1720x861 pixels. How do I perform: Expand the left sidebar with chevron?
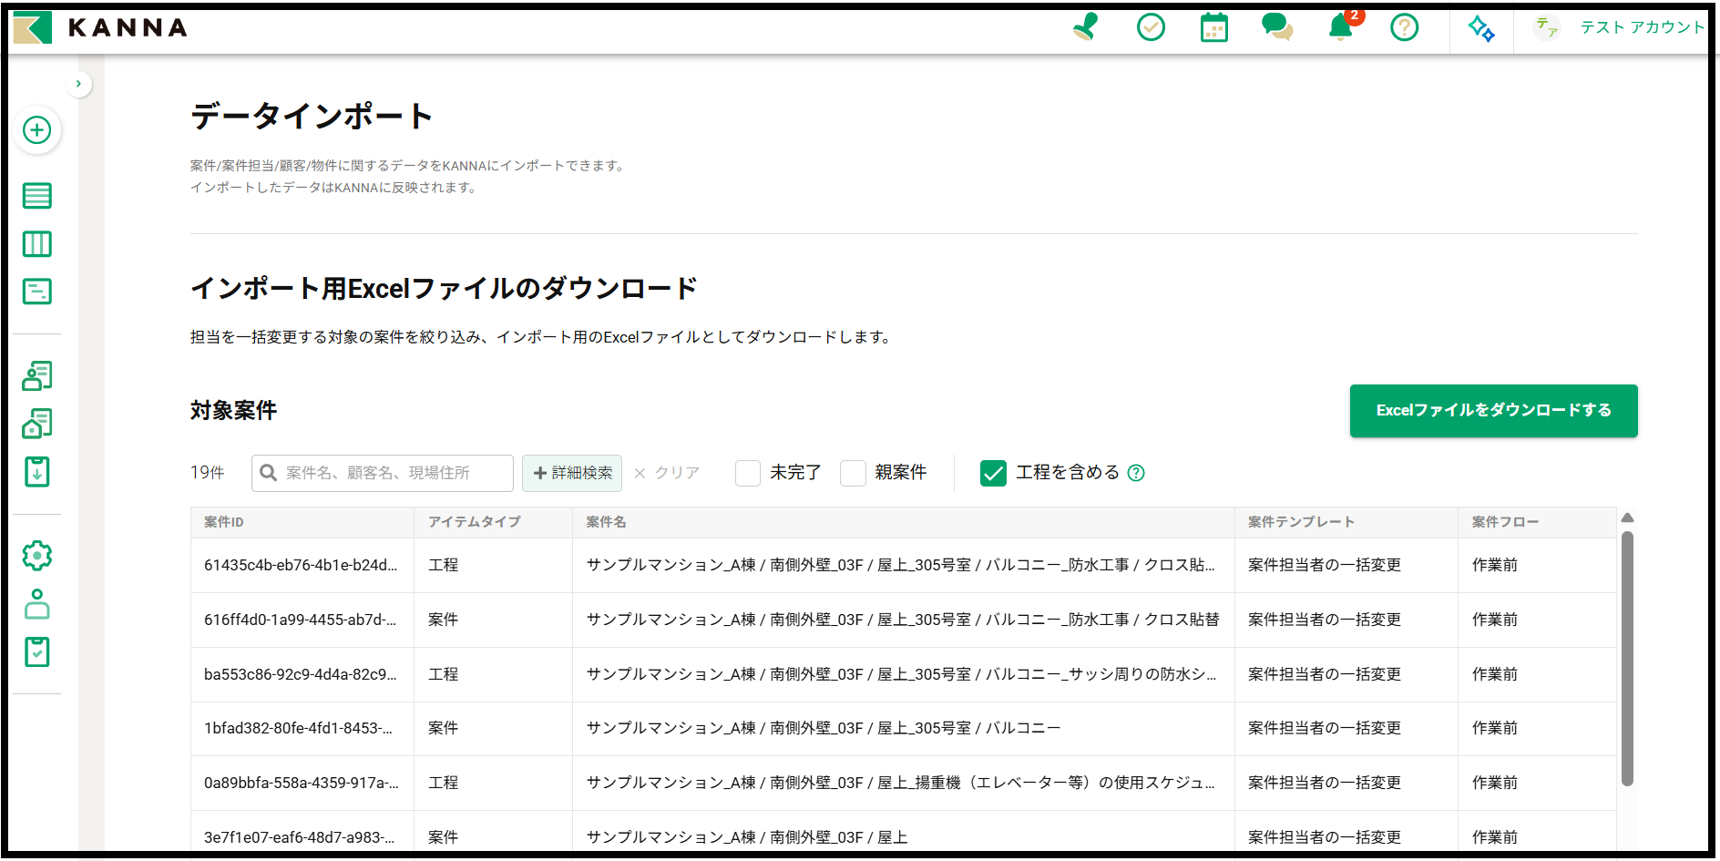point(78,84)
